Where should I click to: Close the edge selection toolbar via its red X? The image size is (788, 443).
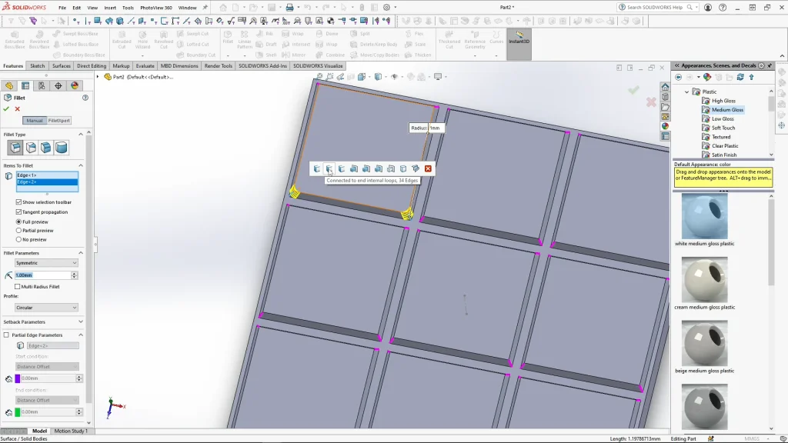pos(428,168)
